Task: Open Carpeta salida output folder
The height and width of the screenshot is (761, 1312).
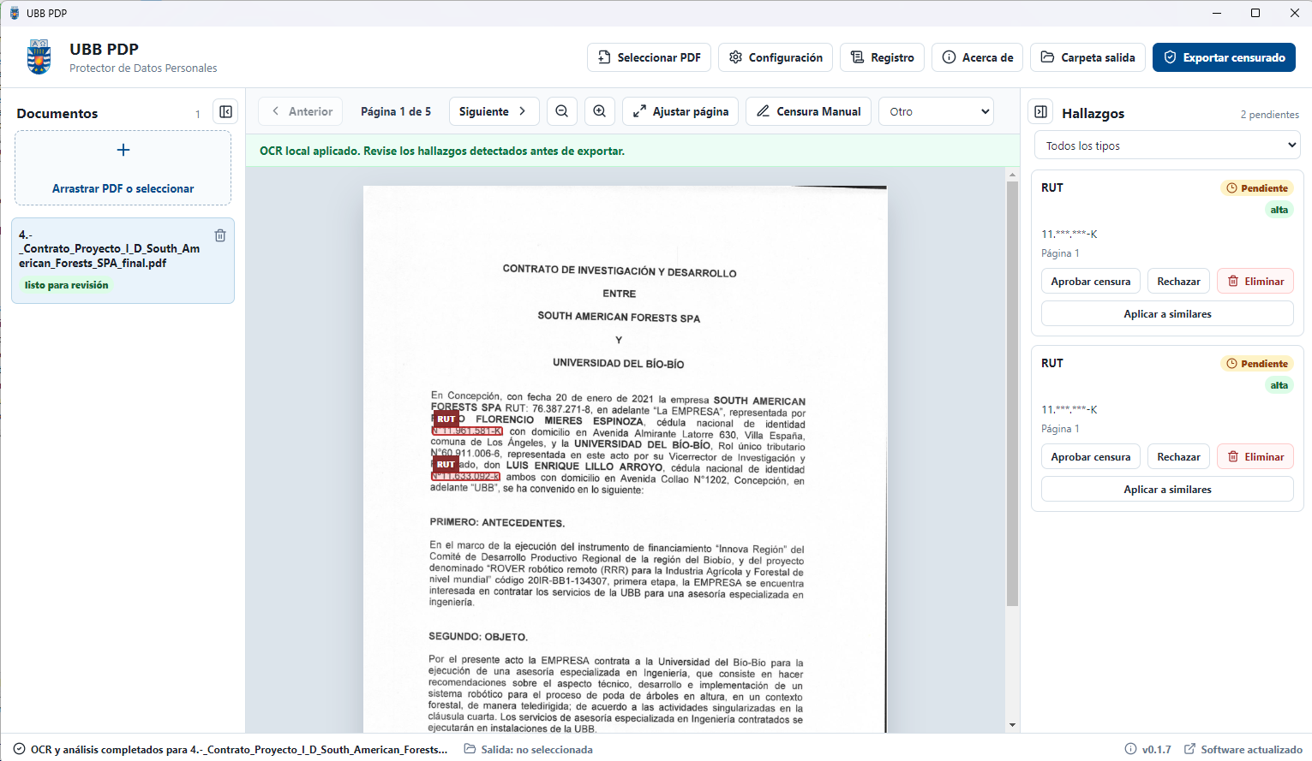Action: click(x=1087, y=57)
